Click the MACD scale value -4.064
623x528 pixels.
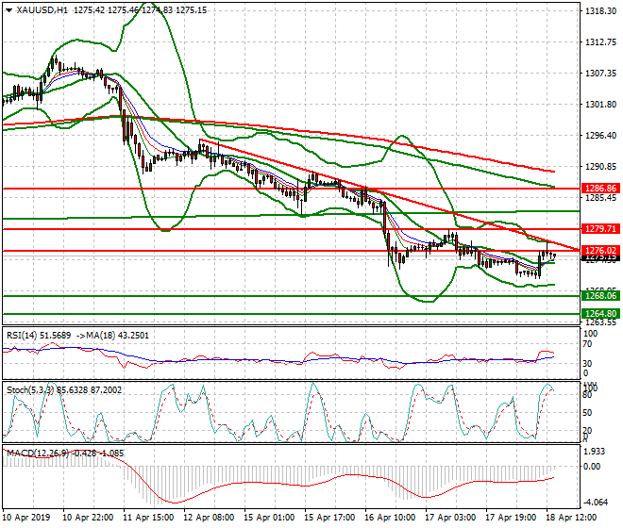pos(595,503)
